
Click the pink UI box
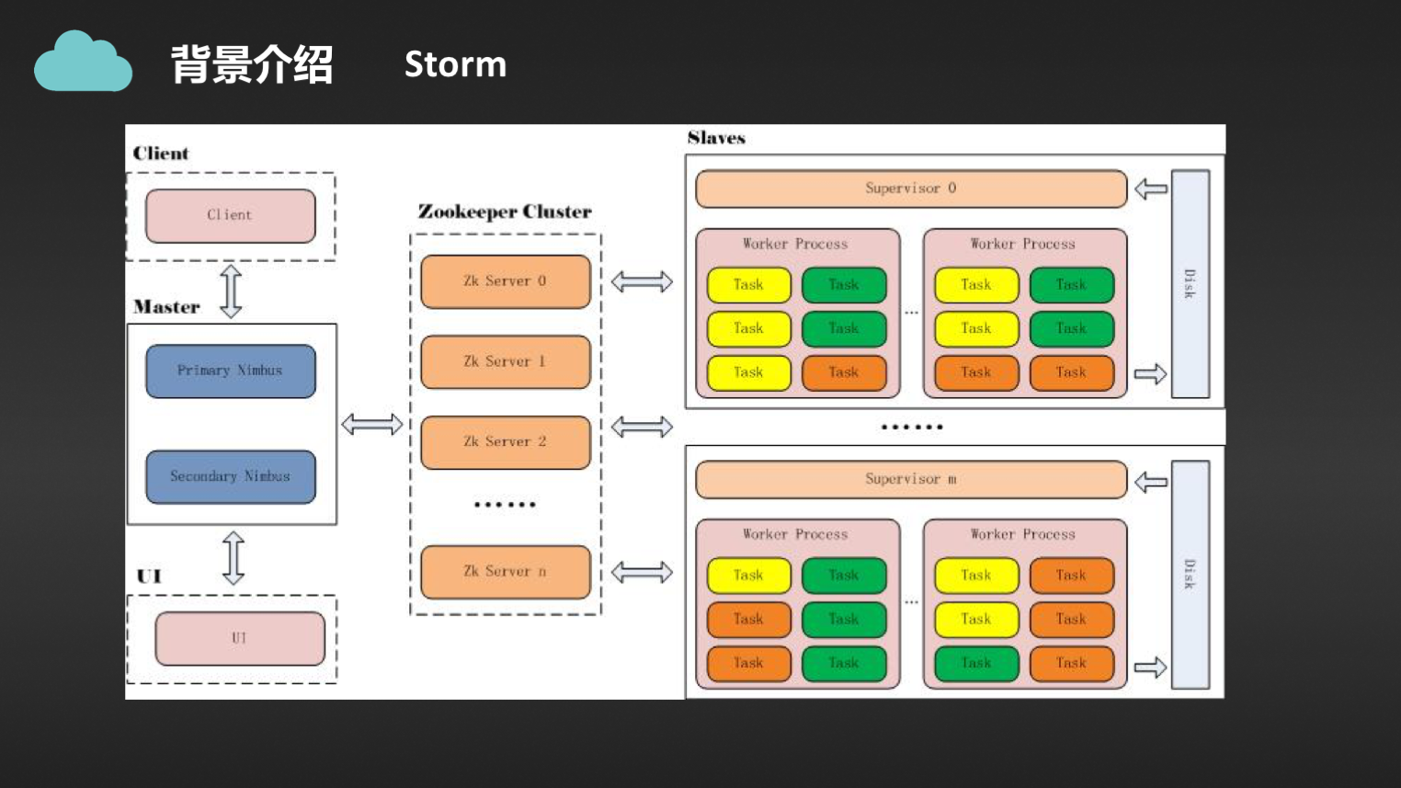pos(240,638)
